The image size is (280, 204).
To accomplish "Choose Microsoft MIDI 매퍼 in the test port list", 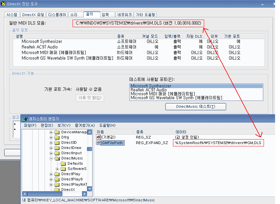I will [196, 94].
